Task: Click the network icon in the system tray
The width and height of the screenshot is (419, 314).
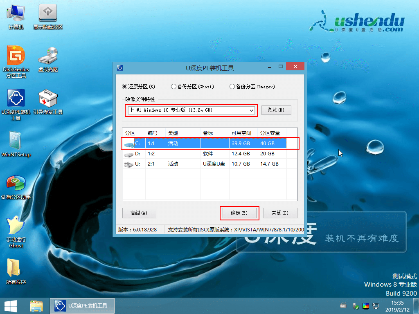Action: (375, 305)
